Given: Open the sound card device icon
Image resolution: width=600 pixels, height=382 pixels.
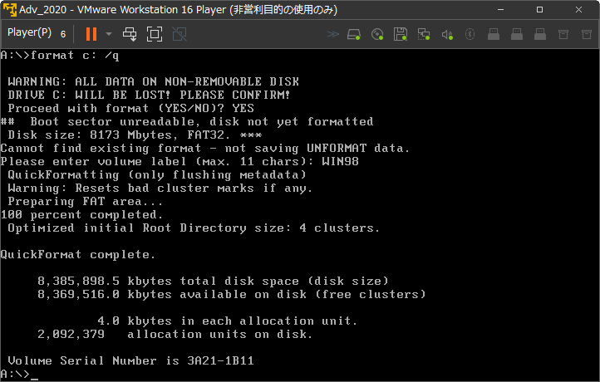Looking at the screenshot, I should click(447, 35).
